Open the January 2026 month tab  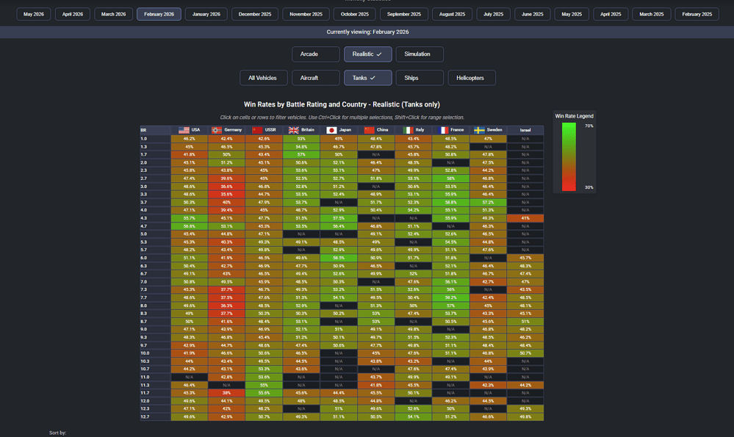206,14
